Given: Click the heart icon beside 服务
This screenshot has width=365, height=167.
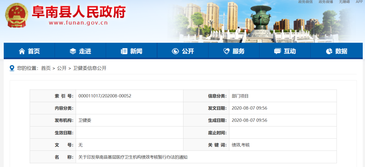Looking at the screenshot, I should (226, 51).
